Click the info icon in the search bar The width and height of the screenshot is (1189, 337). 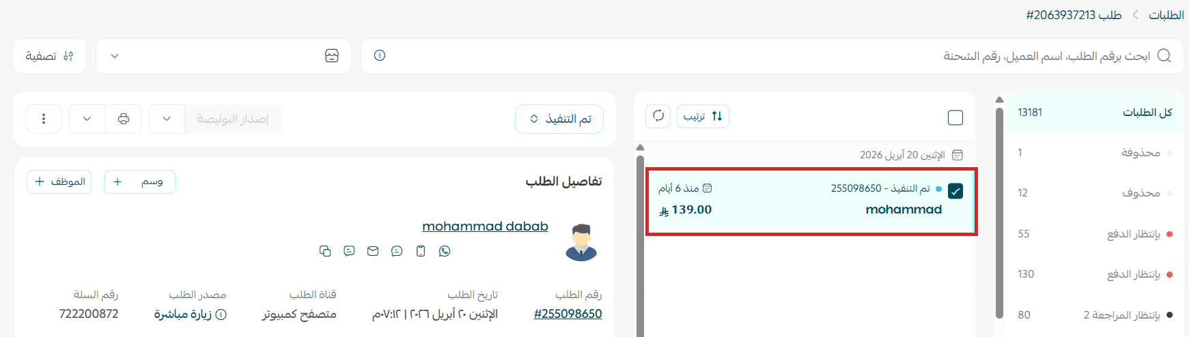[x=380, y=55]
